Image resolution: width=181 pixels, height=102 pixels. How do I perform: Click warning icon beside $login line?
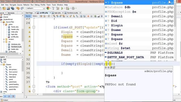point(29,32)
